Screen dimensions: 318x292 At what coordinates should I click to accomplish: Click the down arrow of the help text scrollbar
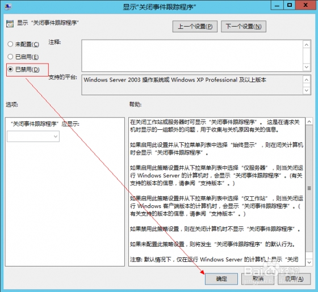[309, 263]
